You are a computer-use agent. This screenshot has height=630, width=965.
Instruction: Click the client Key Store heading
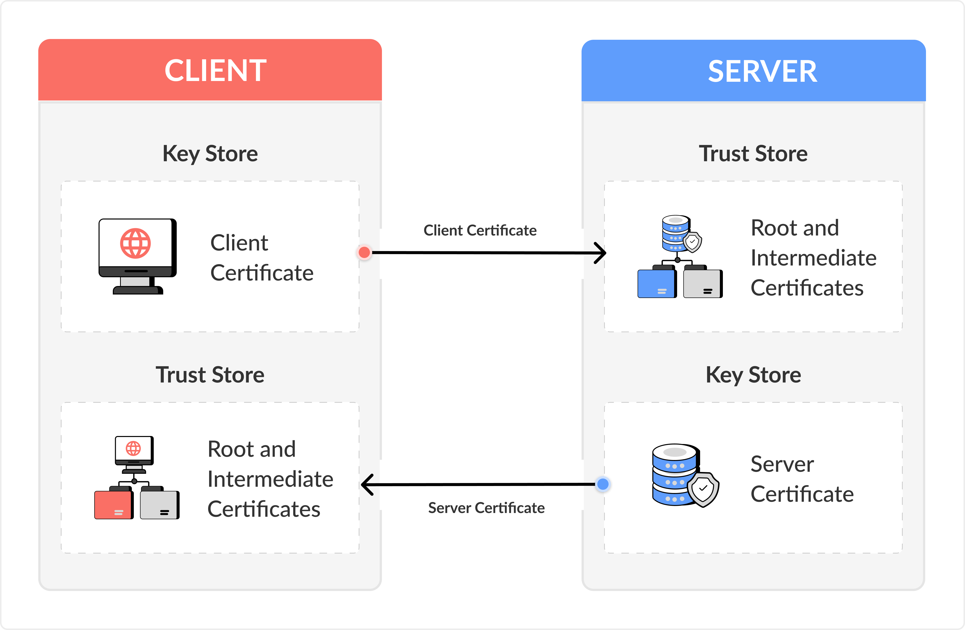click(210, 153)
